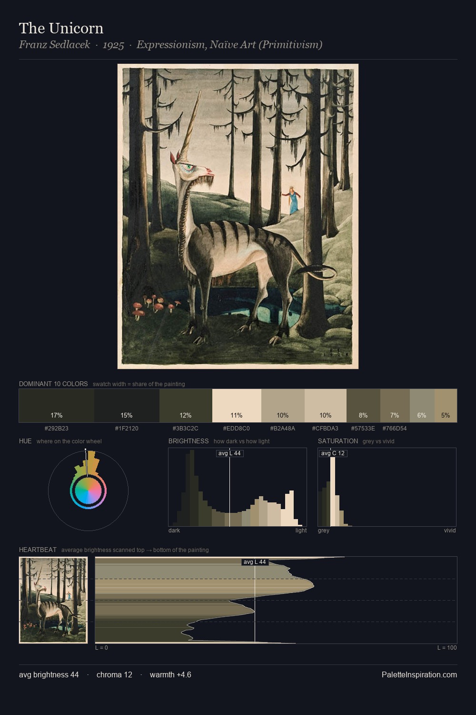The image size is (476, 715).
Task: Click hex code #766D54 label
Action: pyautogui.click(x=395, y=429)
